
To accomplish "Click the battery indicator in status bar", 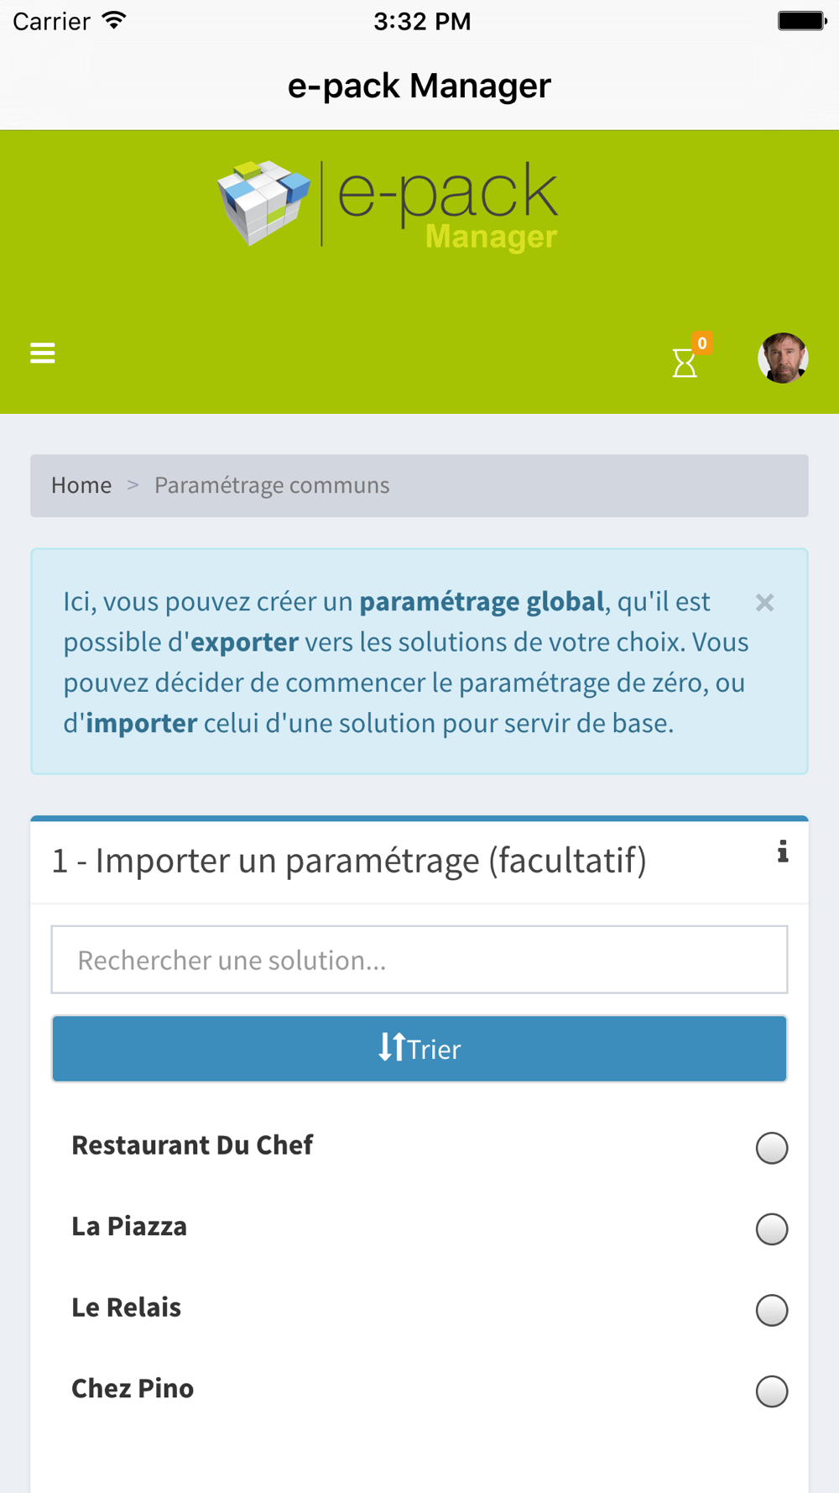I will (x=801, y=20).
